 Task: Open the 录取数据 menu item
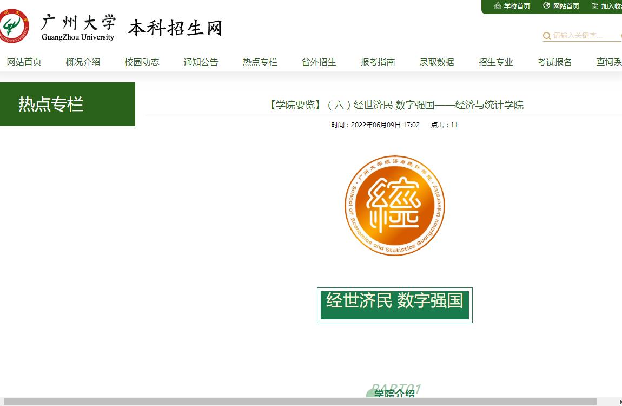click(x=436, y=62)
